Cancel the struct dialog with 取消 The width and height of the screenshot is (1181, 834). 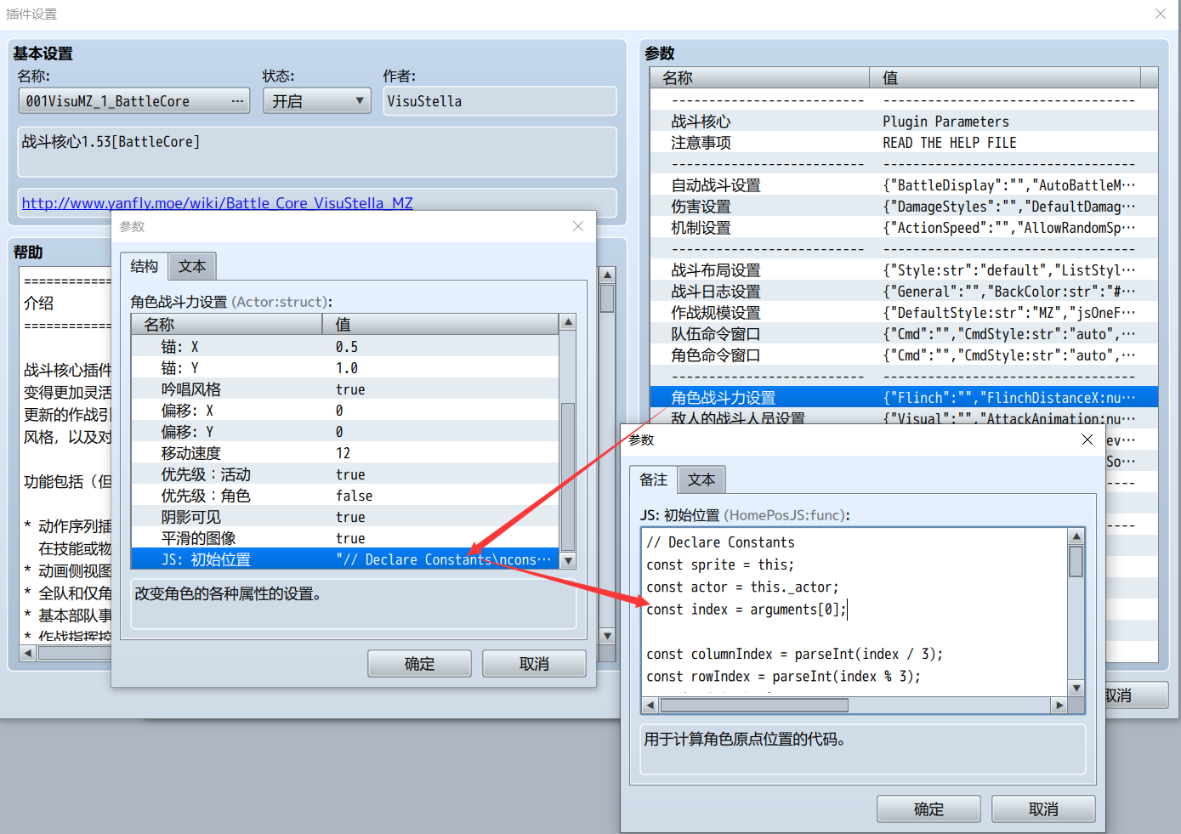pos(534,664)
